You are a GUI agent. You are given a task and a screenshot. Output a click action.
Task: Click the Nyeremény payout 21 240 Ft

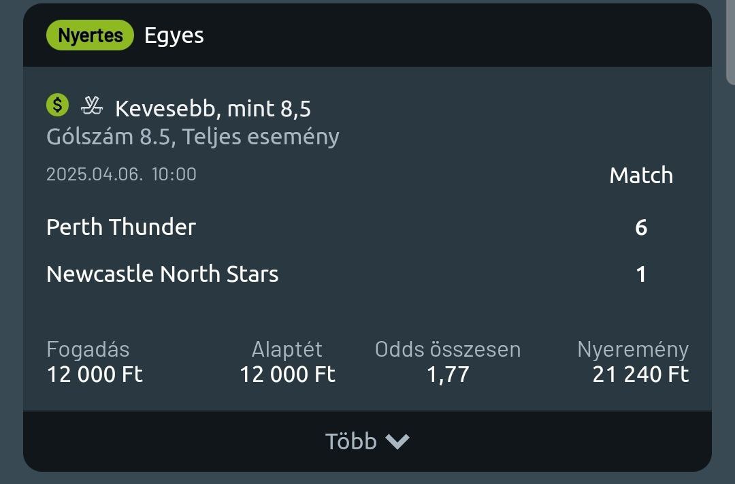pyautogui.click(x=640, y=374)
